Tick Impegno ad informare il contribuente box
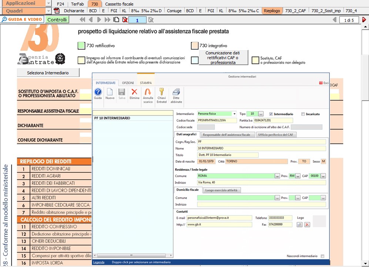 click(x=81, y=60)
